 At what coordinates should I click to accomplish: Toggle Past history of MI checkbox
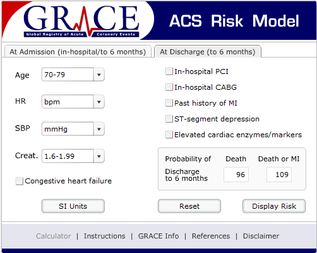click(169, 103)
